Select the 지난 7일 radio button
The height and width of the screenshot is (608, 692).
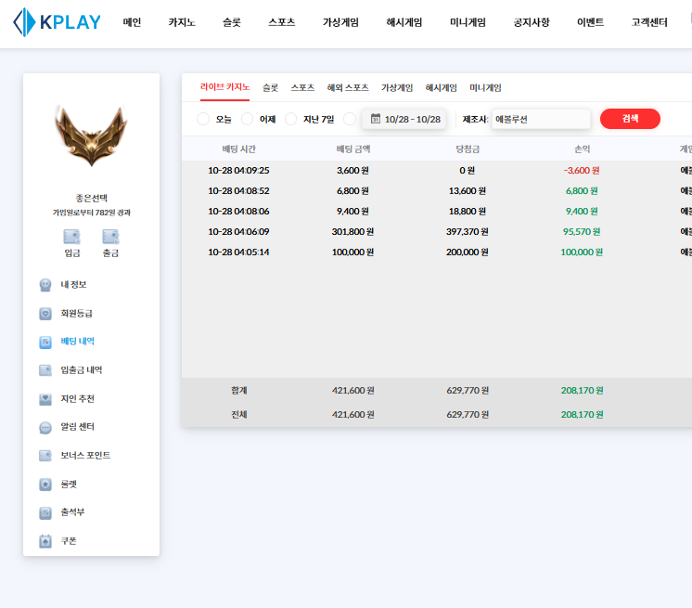pos(291,119)
